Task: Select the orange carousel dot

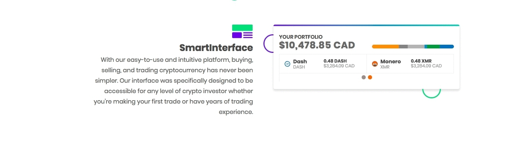Action: (370, 77)
